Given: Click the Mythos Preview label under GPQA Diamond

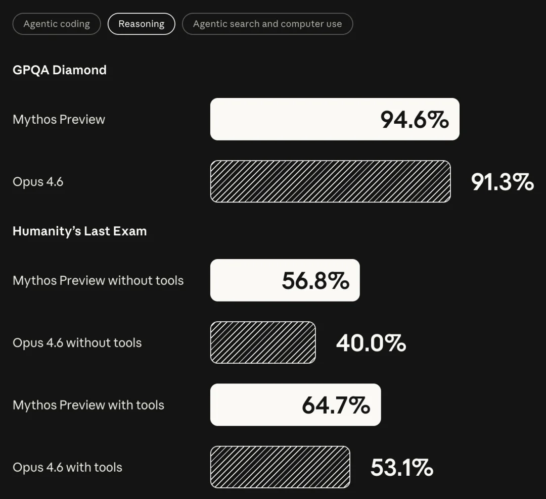Looking at the screenshot, I should click(59, 119).
